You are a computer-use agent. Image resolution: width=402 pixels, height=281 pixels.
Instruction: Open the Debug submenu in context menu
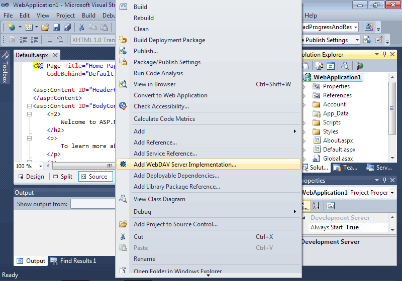(208, 212)
